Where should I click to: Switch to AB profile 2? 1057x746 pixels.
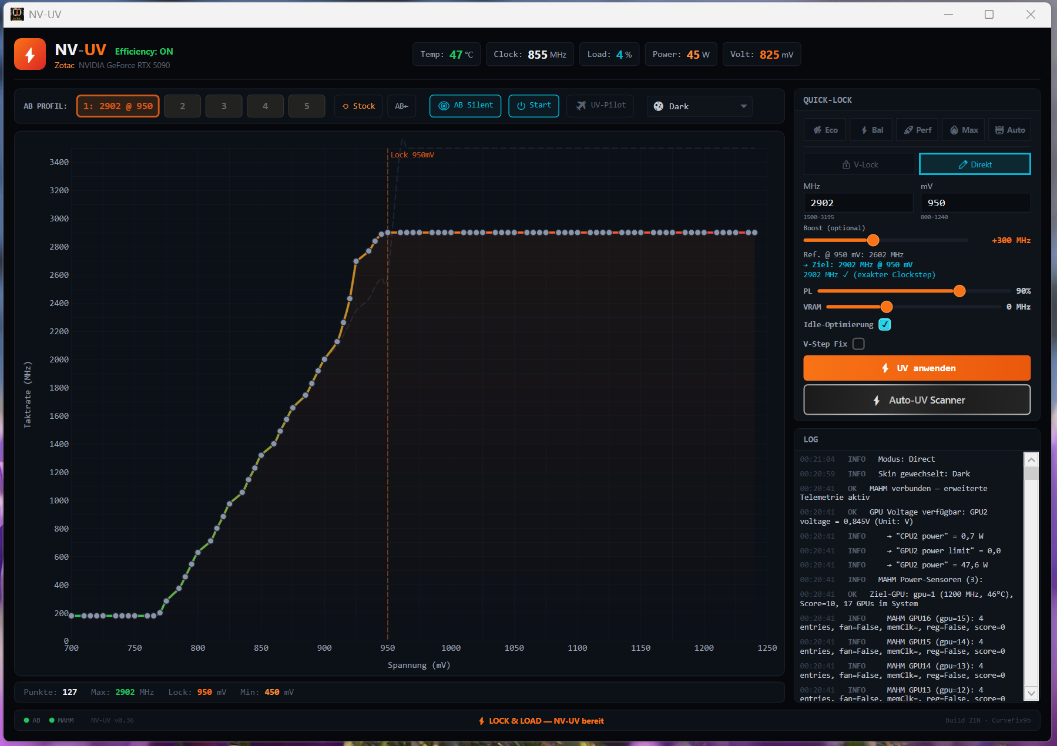[x=183, y=106]
